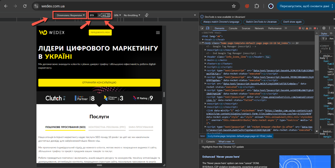Image resolution: width=335 pixels, height=168 pixels.
Task: Show more Styles pane tabs chevron
Action: coord(332,33)
